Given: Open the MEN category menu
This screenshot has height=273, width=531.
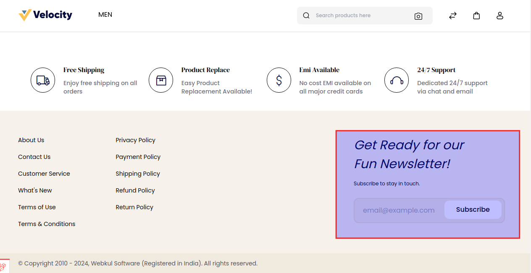Looking at the screenshot, I should [105, 15].
